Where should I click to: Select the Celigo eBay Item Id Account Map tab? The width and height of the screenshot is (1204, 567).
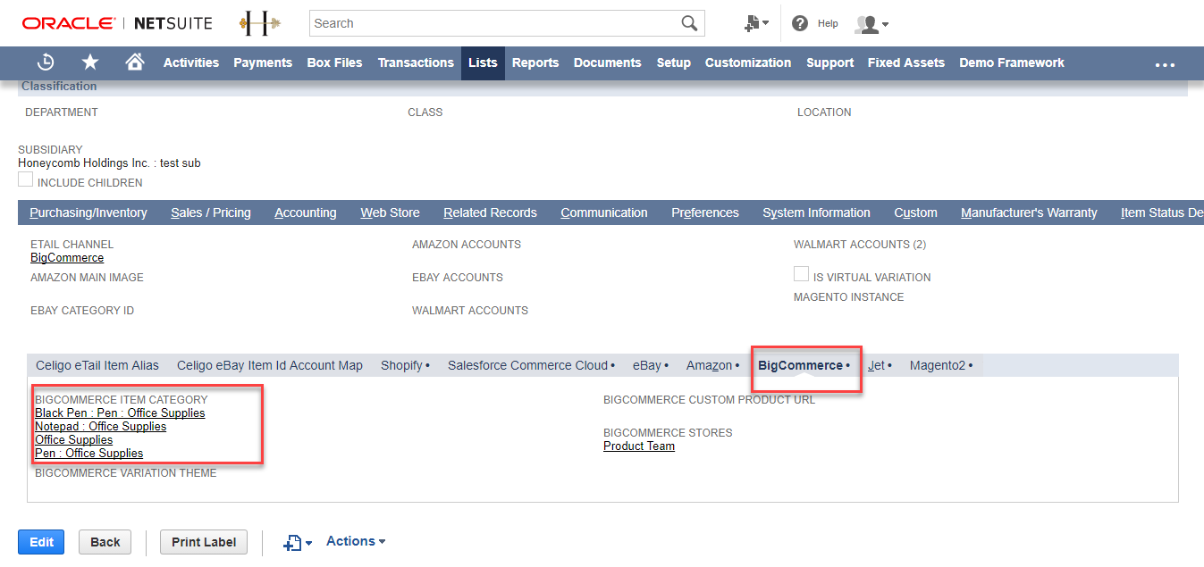tap(270, 365)
